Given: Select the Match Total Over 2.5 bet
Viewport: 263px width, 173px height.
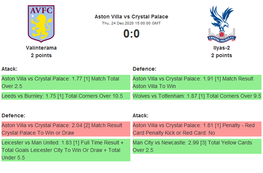Looking at the screenshot, I should 65,82.
